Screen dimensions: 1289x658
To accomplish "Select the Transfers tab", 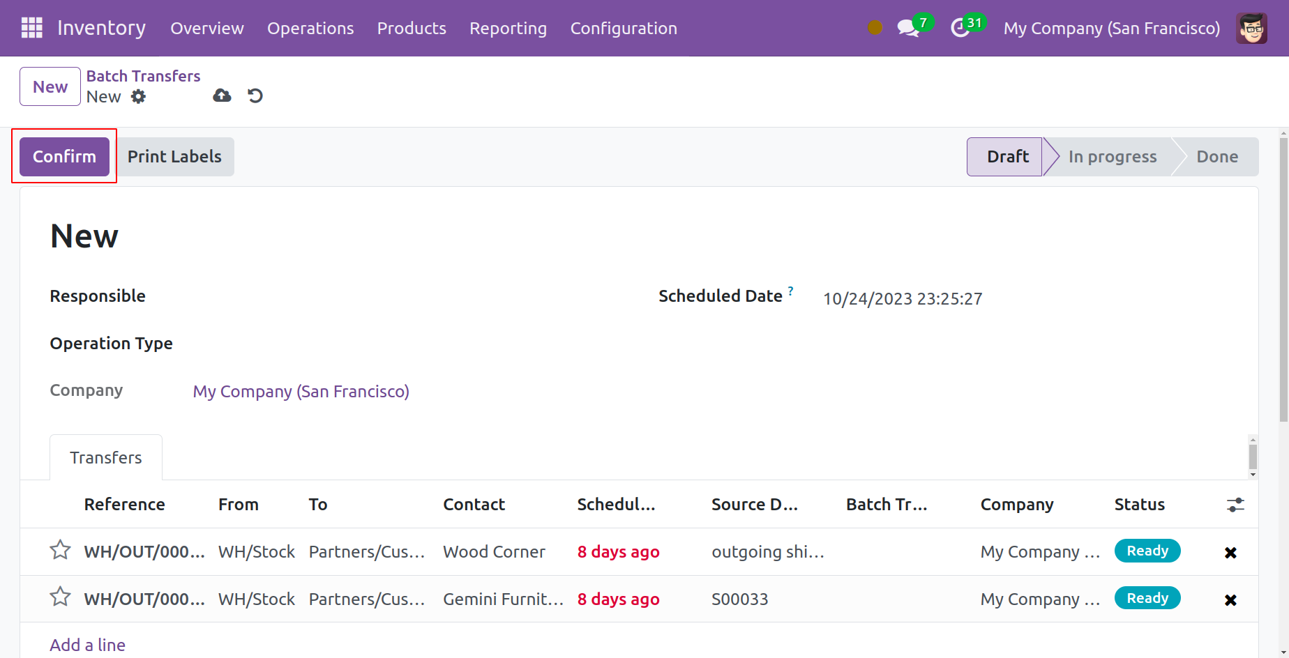I will pos(106,458).
